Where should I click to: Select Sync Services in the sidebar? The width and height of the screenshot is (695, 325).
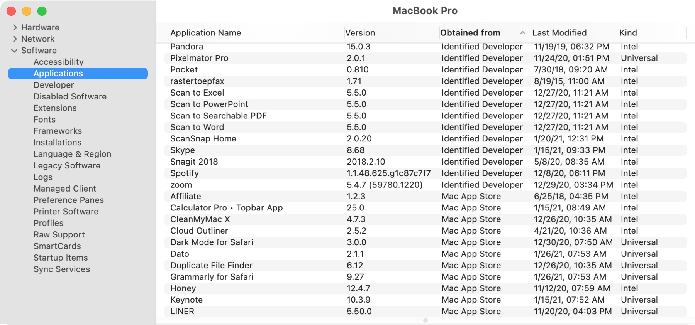pyautogui.click(x=62, y=269)
